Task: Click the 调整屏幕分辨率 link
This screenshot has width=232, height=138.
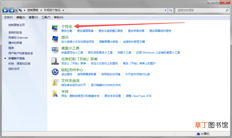Action: pos(109,42)
